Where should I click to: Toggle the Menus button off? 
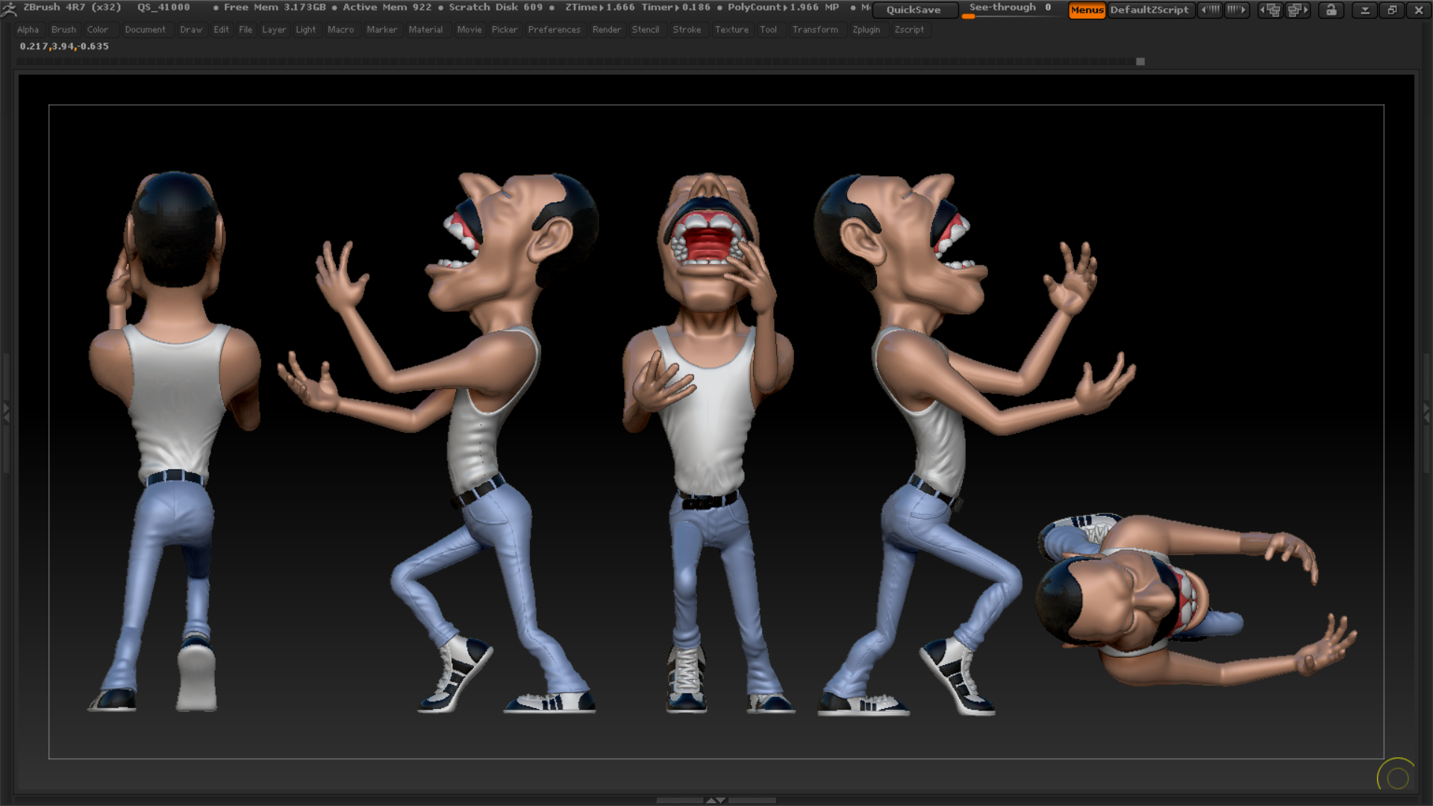1086,10
